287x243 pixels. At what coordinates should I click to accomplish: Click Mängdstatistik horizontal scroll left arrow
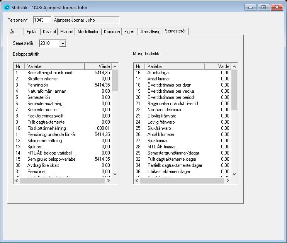pyautogui.click(x=137, y=181)
